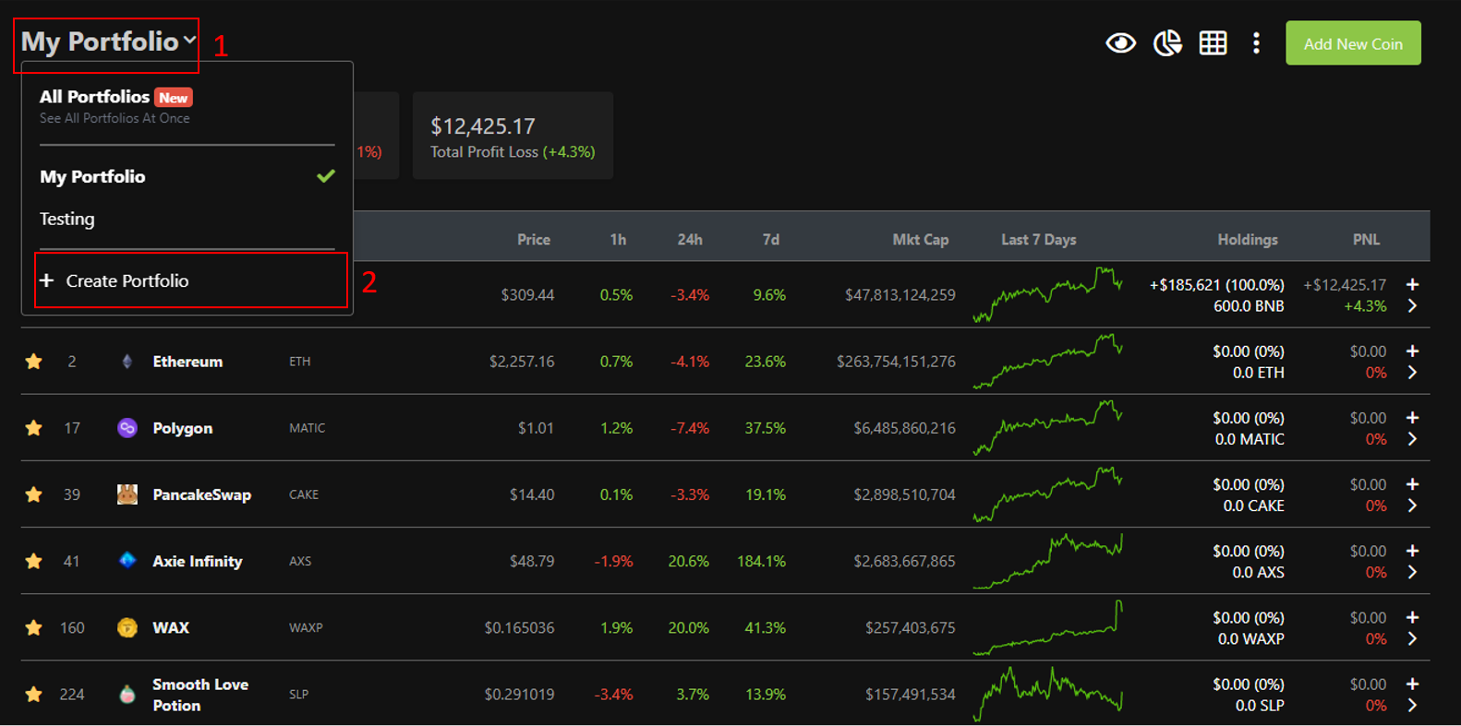Open Axie Infinity's 7-day sparkline chart
This screenshot has height=726, width=1461.
(1047, 560)
